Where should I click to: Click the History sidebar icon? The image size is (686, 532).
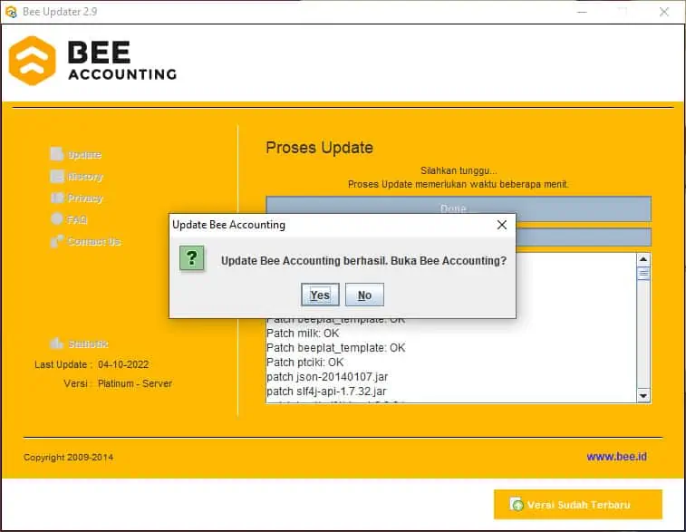[57, 176]
